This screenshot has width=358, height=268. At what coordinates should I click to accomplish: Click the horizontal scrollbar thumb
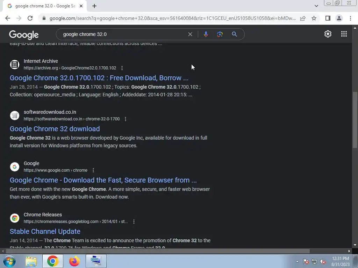158,251
